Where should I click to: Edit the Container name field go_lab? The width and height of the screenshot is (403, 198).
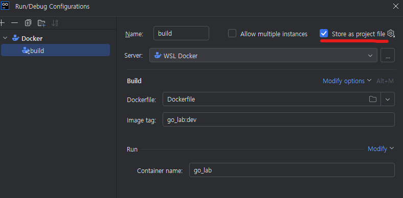click(x=292, y=170)
